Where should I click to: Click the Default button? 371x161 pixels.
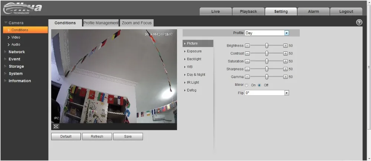click(x=66, y=137)
